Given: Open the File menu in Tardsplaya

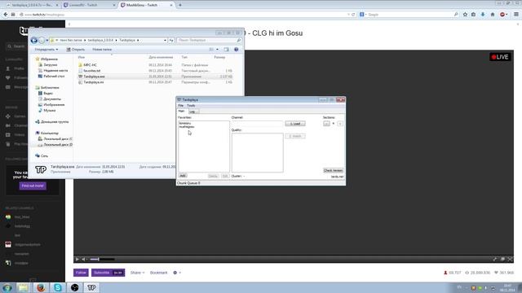Looking at the screenshot, I should [181, 105].
